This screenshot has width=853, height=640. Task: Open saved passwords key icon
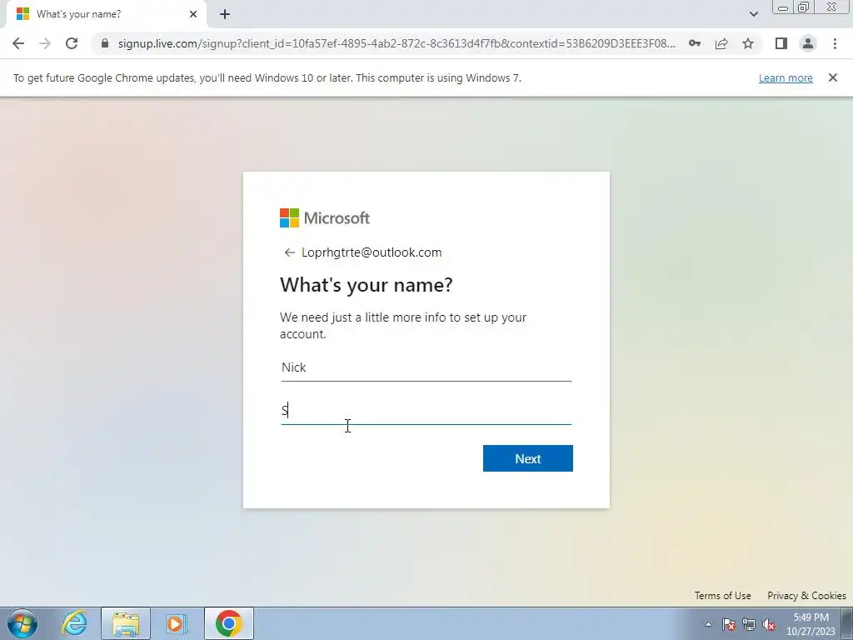(695, 43)
